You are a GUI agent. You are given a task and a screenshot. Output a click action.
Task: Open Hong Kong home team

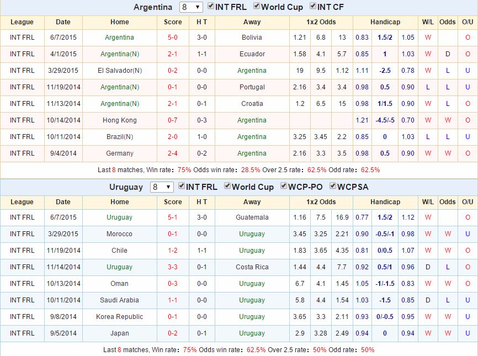pyautogui.click(x=119, y=120)
